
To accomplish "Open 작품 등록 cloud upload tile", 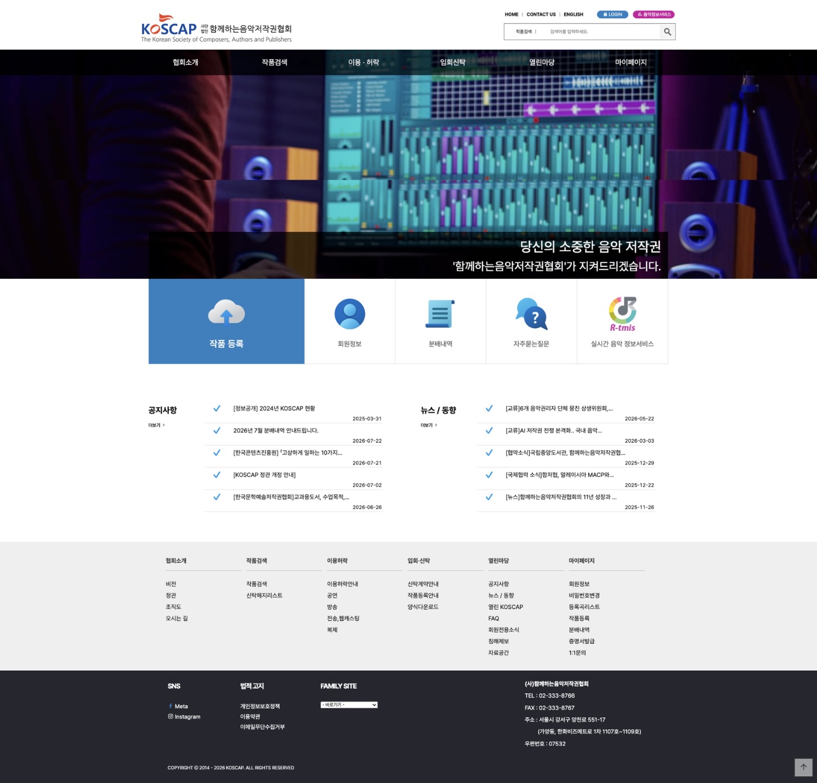I will (226, 321).
